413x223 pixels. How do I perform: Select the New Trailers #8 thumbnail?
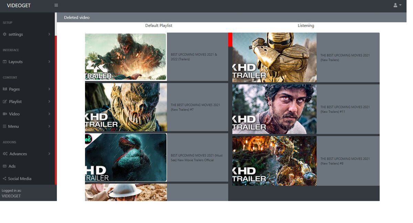(274, 161)
